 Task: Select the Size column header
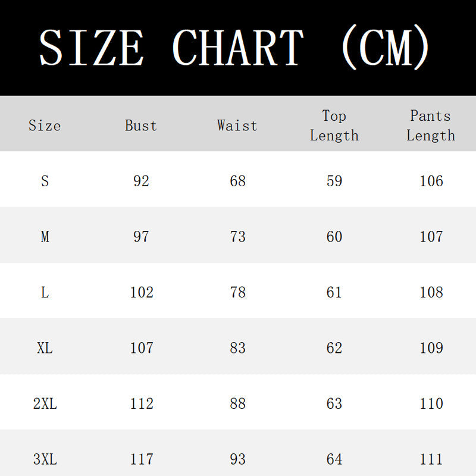point(45,126)
